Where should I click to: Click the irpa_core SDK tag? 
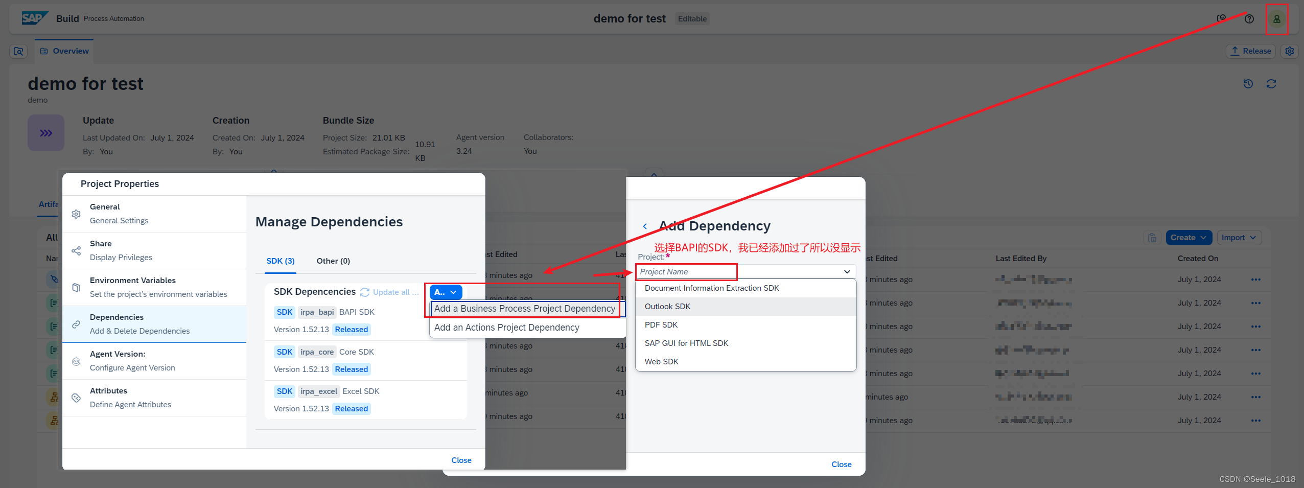pyautogui.click(x=317, y=352)
